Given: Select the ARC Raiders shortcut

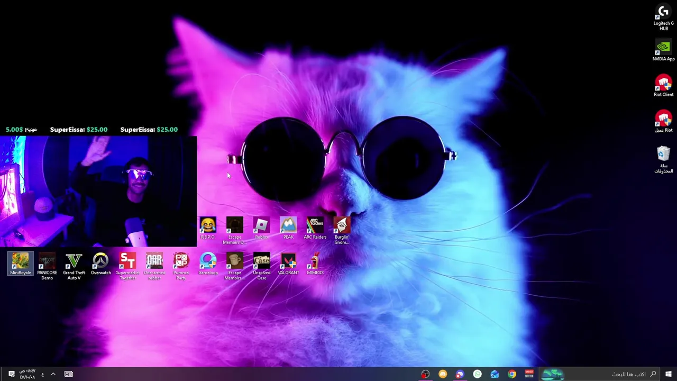Looking at the screenshot, I should 315,229.
